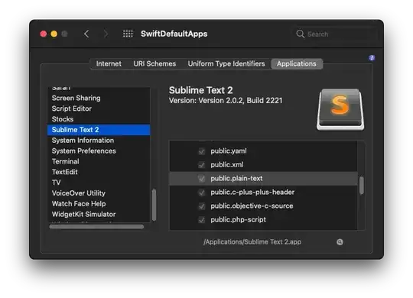Select Sublime Text 2 in app list

99,130
